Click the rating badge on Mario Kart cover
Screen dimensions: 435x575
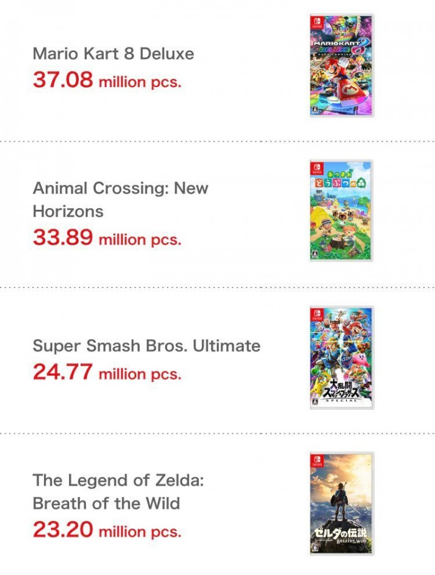coord(314,112)
